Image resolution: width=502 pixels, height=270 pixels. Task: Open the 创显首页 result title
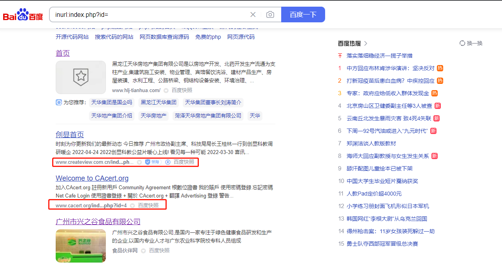(70, 134)
